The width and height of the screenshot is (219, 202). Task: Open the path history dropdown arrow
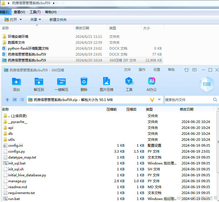pos(159,100)
